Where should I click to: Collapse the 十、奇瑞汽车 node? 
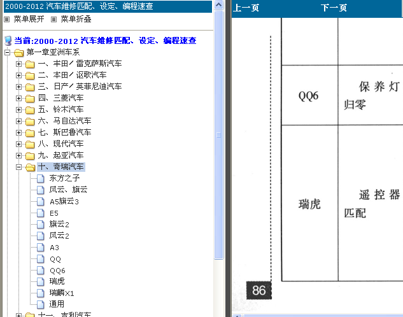coord(18,167)
